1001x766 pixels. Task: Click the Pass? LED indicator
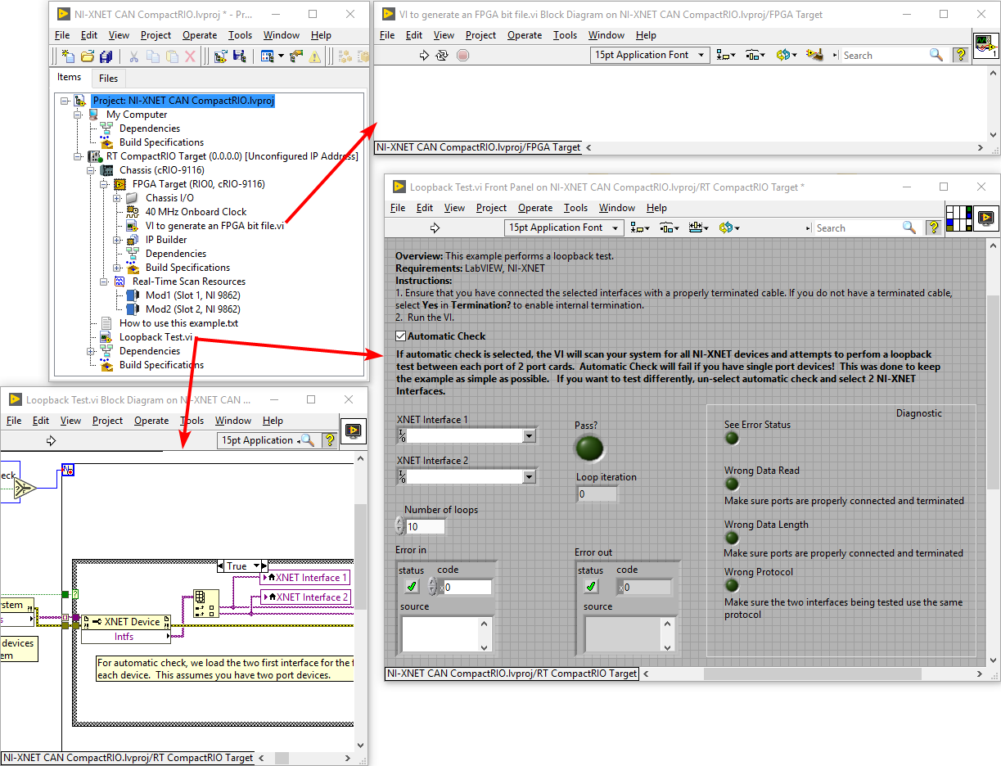(x=589, y=448)
